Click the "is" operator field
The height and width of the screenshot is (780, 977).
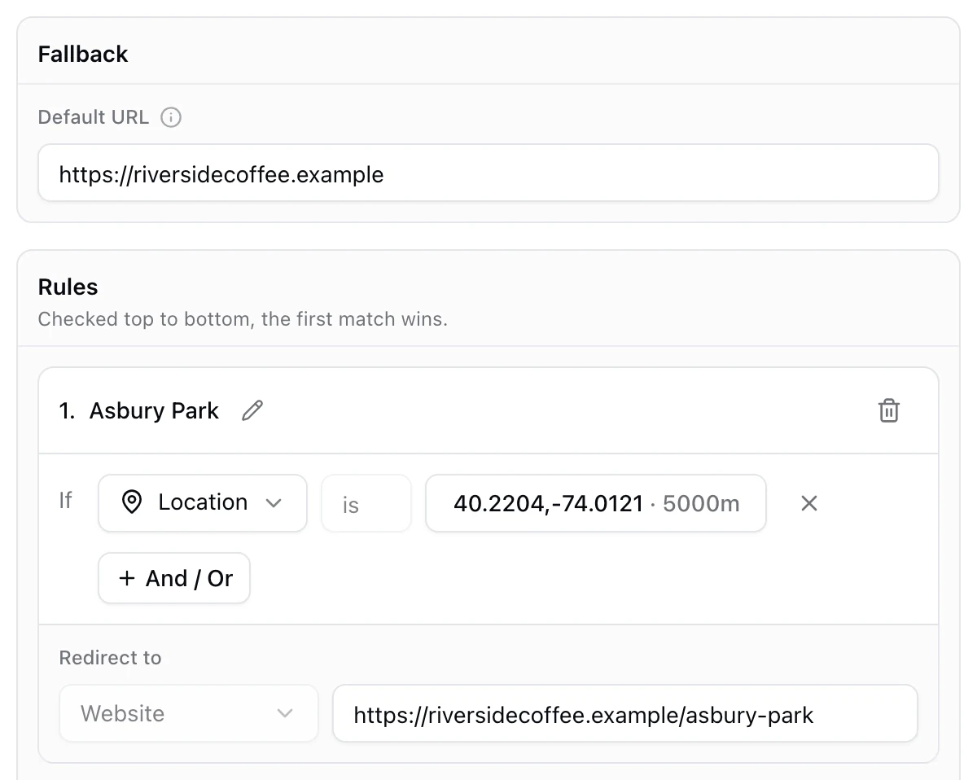tap(366, 503)
